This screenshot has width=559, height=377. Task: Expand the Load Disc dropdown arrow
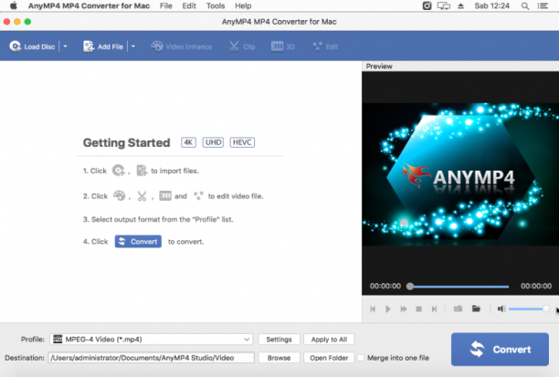click(x=65, y=47)
